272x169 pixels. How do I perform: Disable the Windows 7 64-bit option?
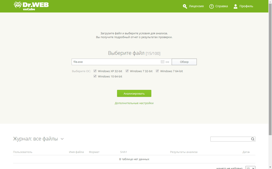pos(157,71)
